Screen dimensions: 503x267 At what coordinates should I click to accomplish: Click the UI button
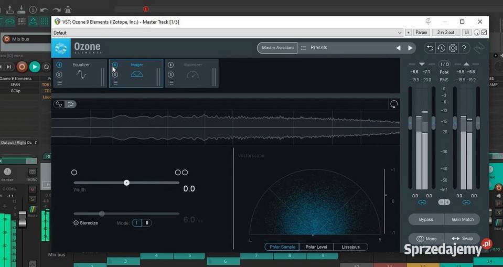click(466, 33)
